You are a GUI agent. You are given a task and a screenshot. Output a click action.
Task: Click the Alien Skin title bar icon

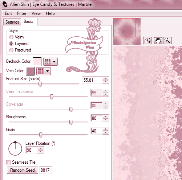click(5, 4)
